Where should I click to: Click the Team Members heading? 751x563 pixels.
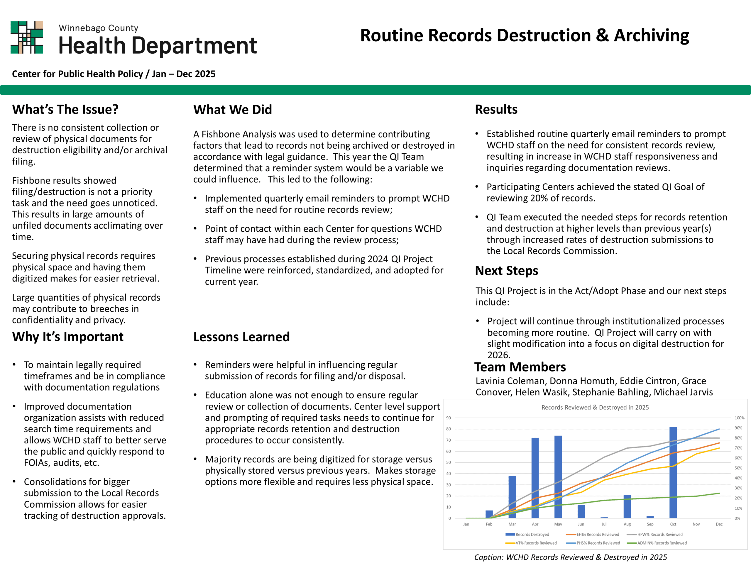pyautogui.click(x=520, y=367)
